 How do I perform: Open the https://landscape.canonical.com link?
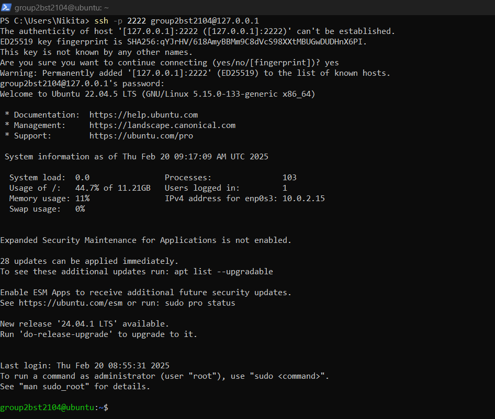(162, 125)
